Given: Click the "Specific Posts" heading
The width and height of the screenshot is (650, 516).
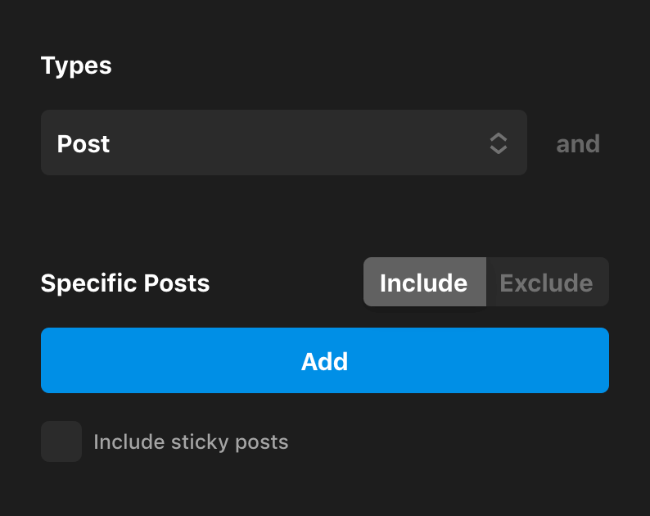Looking at the screenshot, I should click(125, 283).
